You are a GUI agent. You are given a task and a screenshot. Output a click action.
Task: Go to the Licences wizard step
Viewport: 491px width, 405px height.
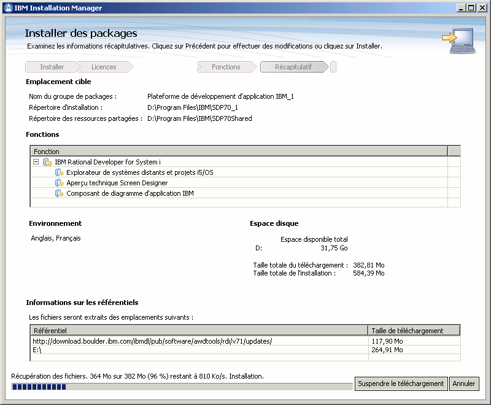click(x=104, y=67)
